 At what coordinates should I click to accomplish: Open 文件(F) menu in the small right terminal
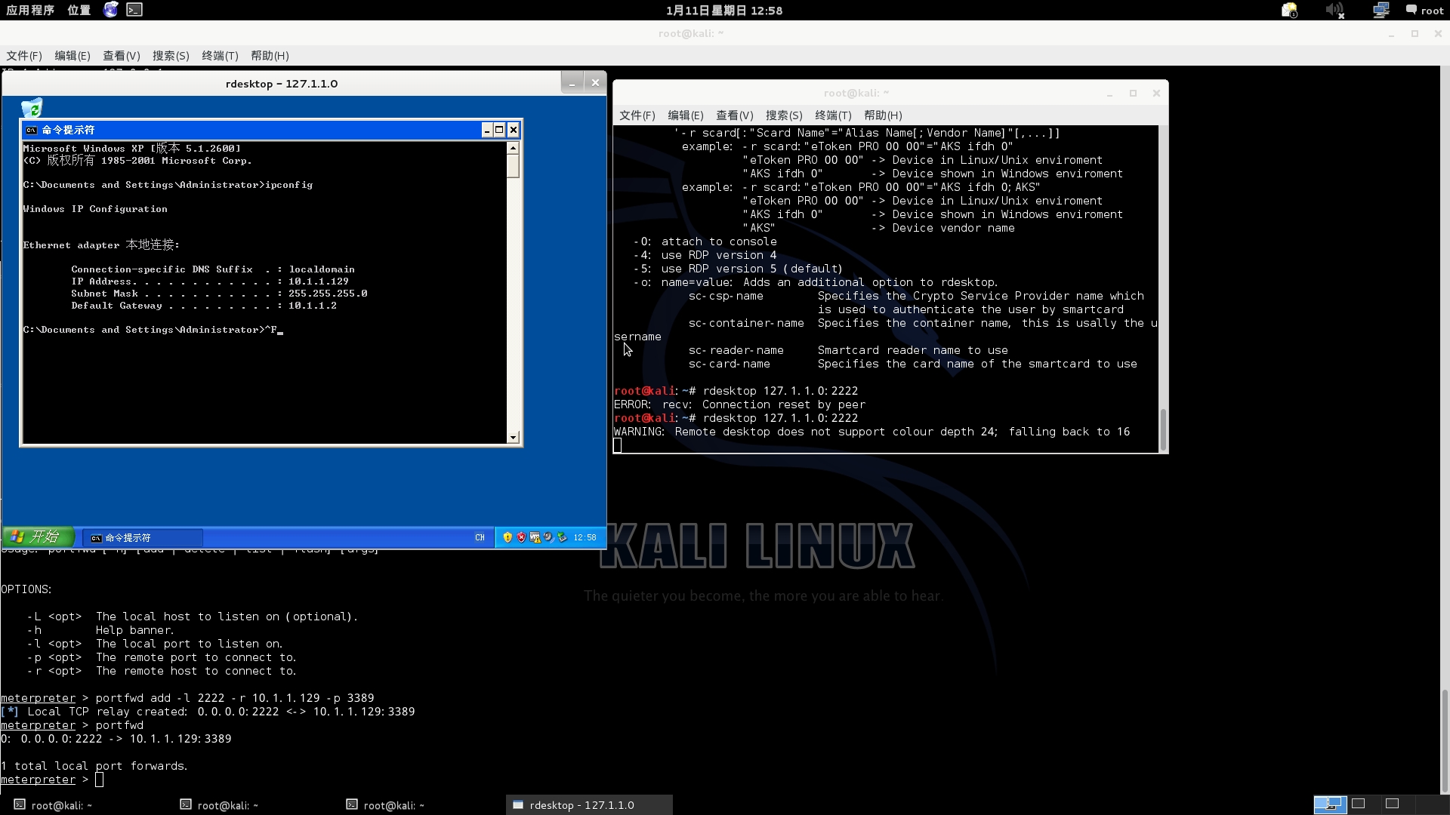tap(637, 115)
